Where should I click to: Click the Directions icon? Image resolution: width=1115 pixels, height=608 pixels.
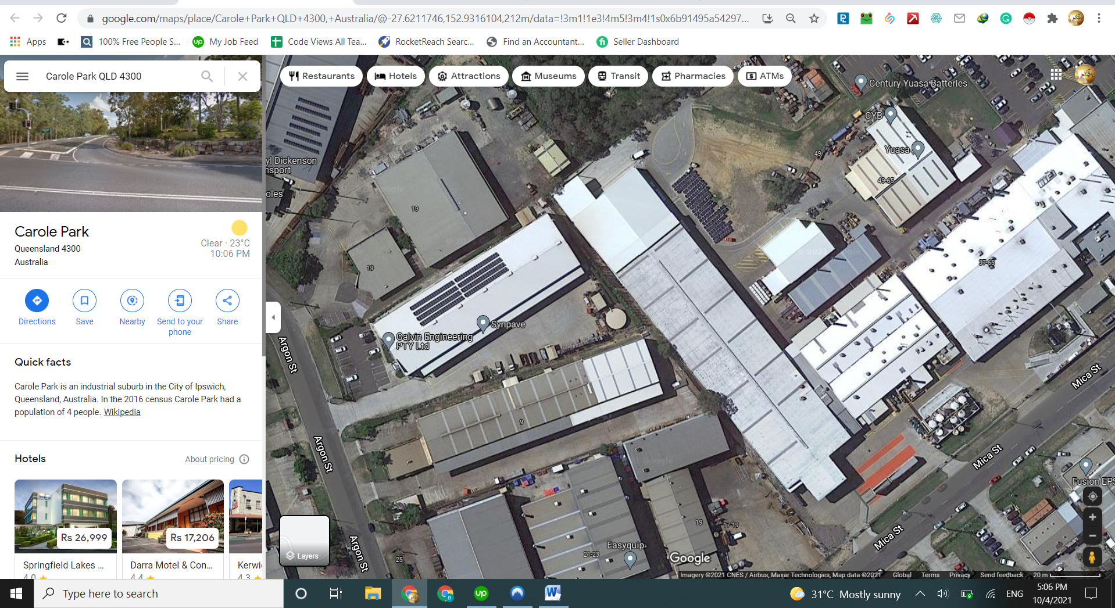pos(37,301)
